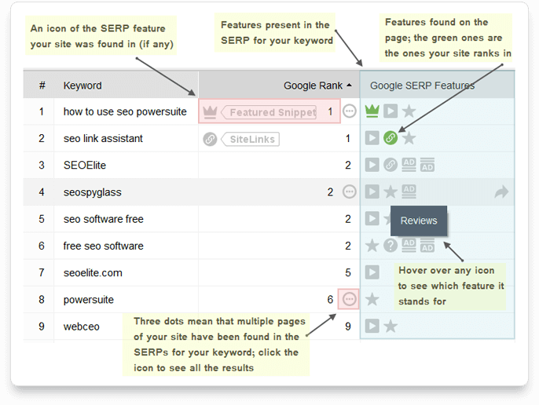Click the bottom ads icon in the SEOElite row
539x405 pixels.
click(x=427, y=165)
